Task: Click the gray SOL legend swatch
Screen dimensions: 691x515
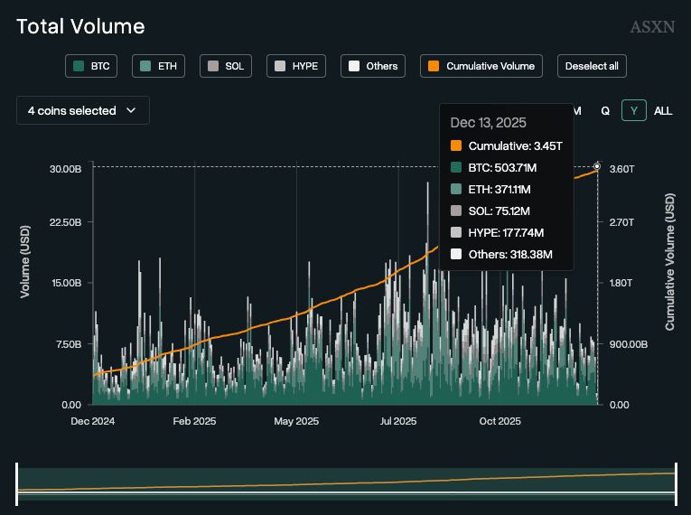Action: [212, 66]
